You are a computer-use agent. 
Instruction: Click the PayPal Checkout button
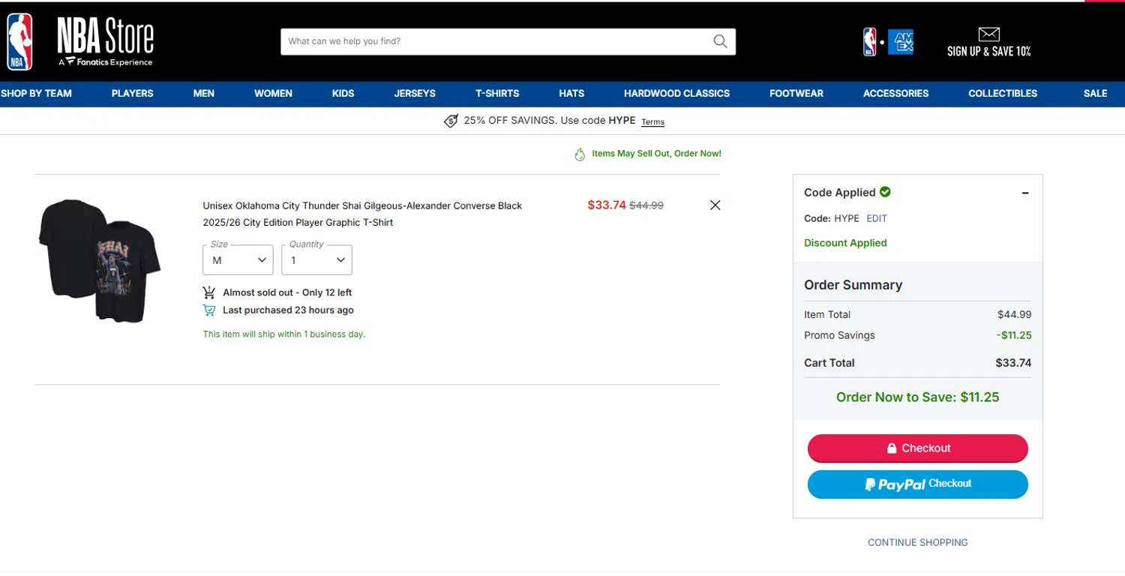(x=917, y=484)
